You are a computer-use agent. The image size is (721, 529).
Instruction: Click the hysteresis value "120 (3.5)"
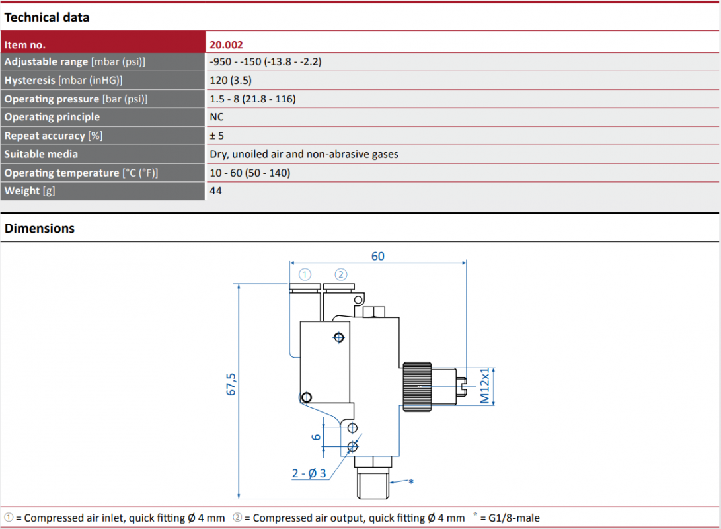(231, 80)
